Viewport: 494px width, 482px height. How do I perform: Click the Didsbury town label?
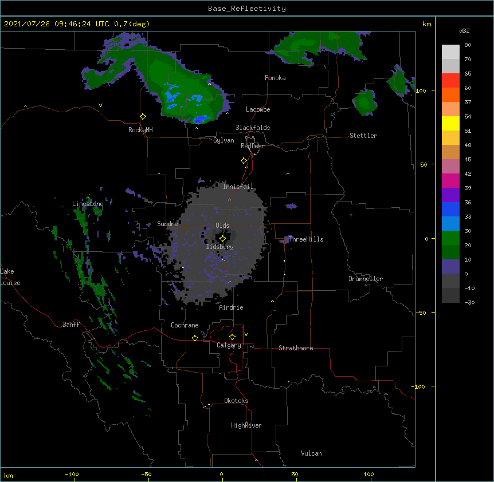point(220,247)
